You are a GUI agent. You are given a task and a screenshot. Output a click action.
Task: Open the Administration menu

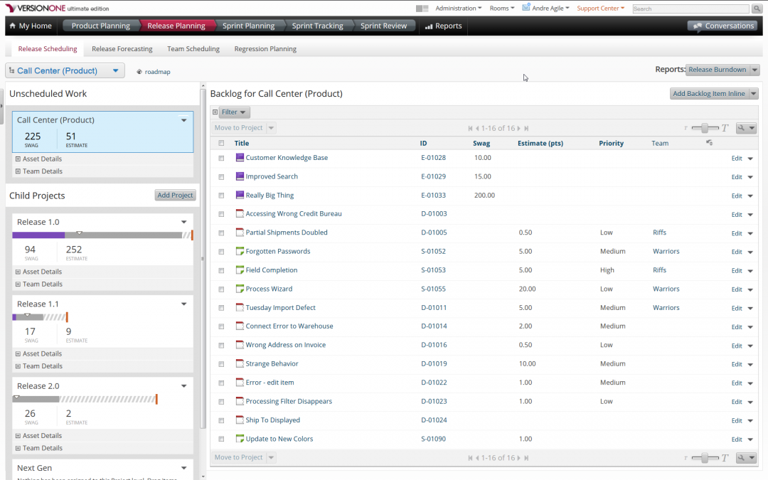tap(459, 9)
